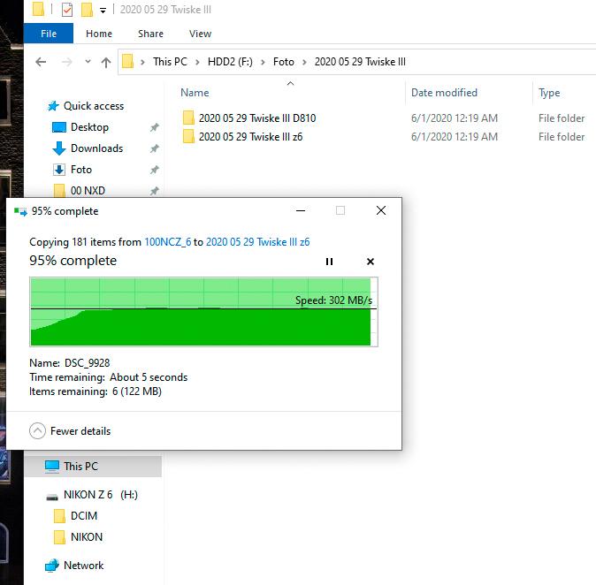The width and height of the screenshot is (596, 585).
Task: Click the NIKON Z 6 drive icon
Action: coord(51,497)
